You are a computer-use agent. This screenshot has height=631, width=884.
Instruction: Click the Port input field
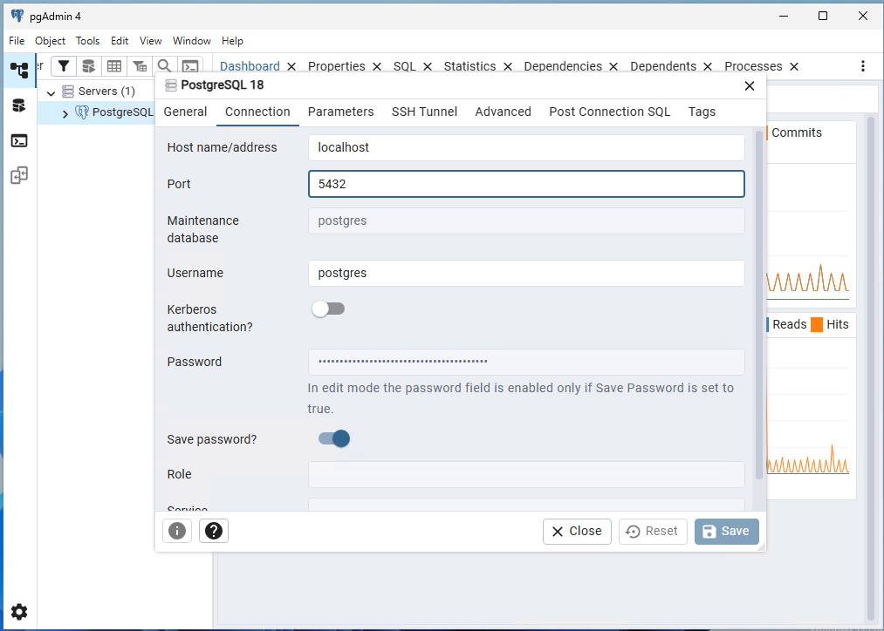pos(526,184)
